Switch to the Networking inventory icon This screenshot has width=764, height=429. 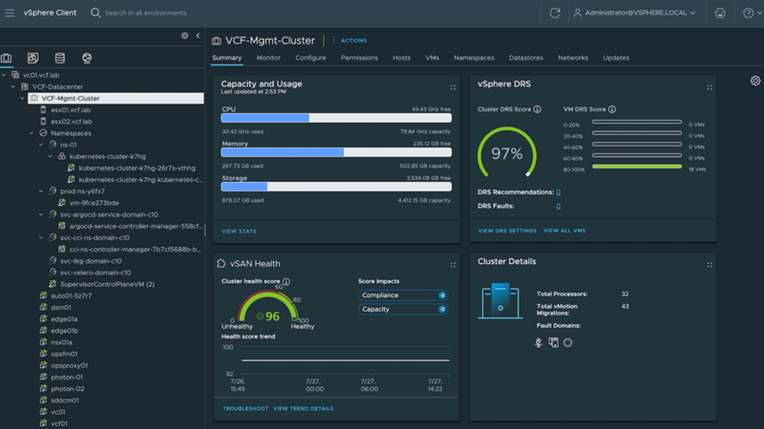pos(87,59)
